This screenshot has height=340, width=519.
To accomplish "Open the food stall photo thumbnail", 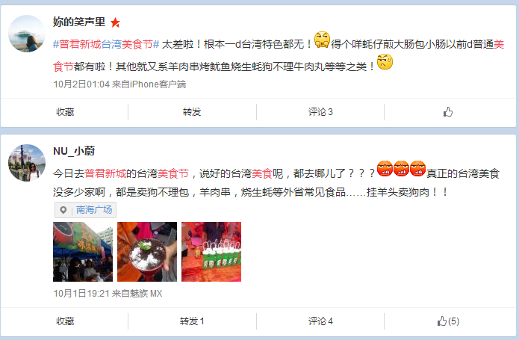I will (x=83, y=252).
